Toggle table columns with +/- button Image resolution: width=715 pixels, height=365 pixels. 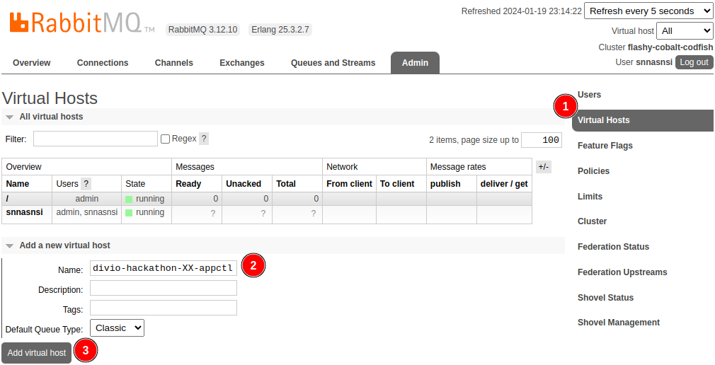(x=543, y=167)
